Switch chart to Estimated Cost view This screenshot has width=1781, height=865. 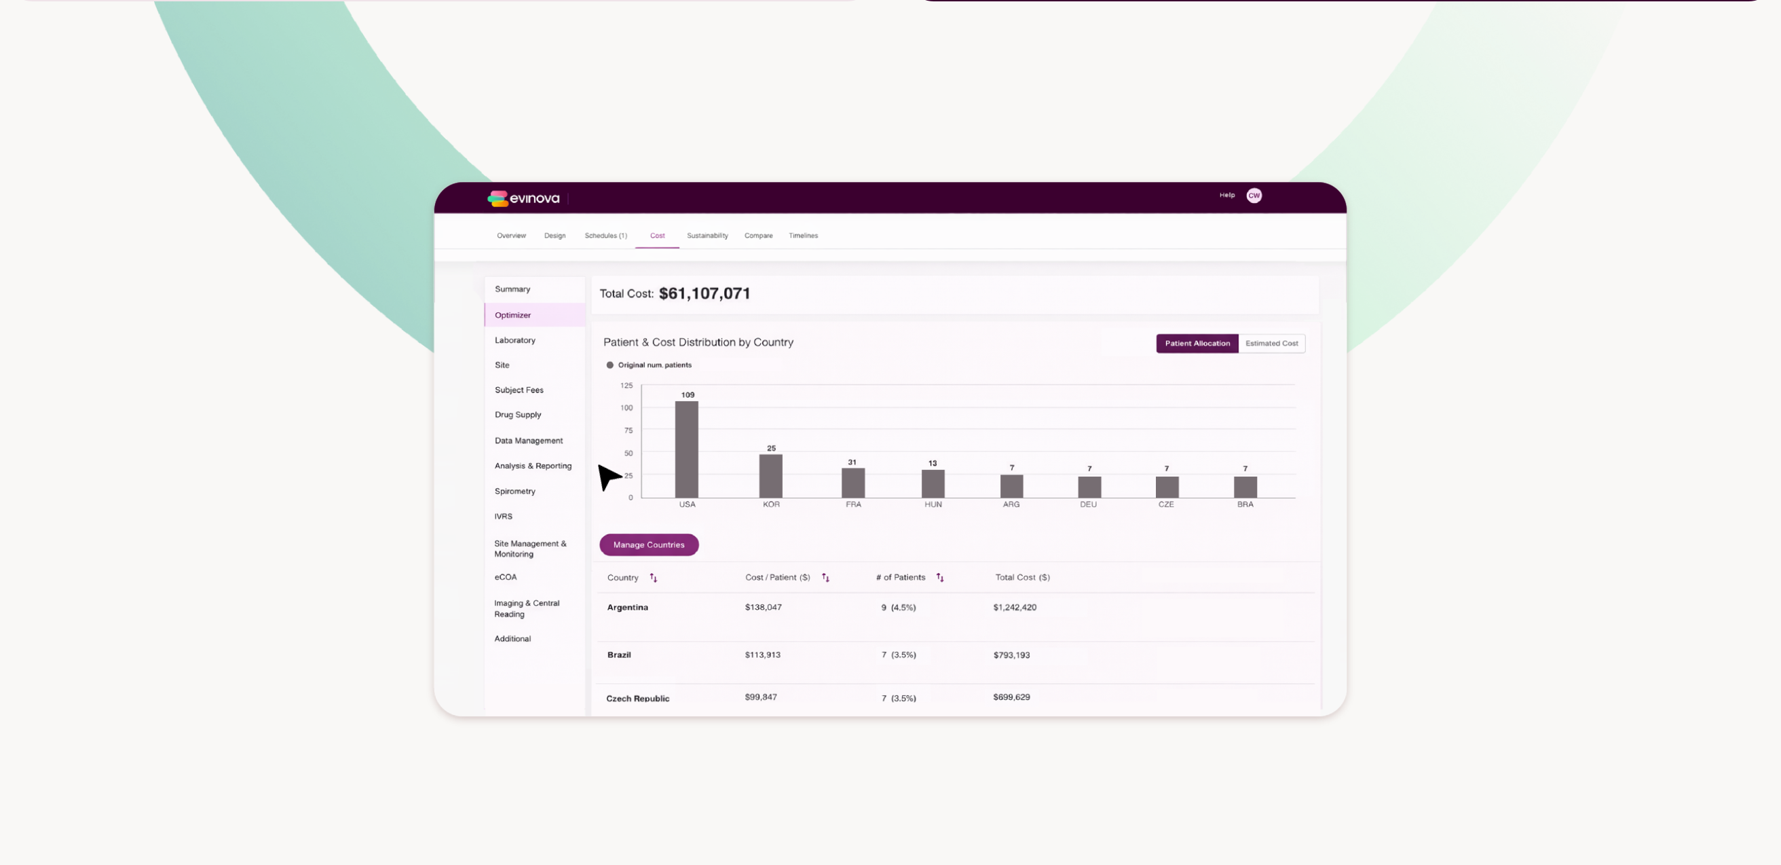coord(1271,344)
